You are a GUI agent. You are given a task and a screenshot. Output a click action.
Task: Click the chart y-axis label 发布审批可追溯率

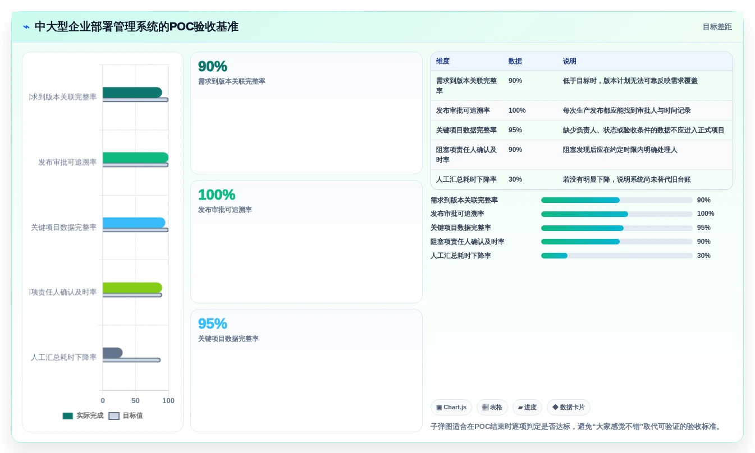click(x=67, y=162)
